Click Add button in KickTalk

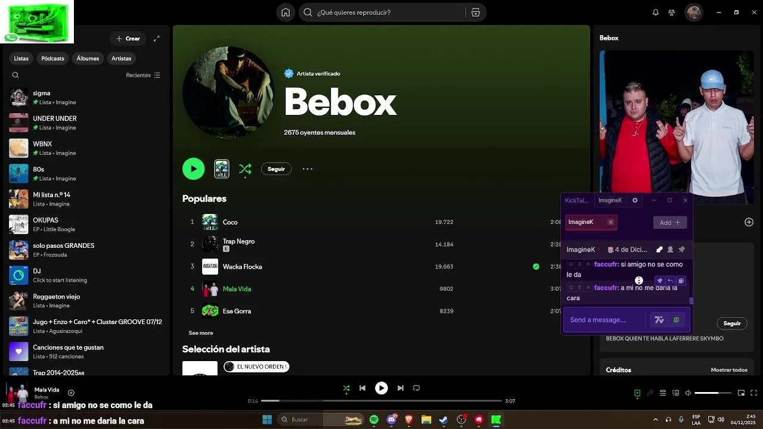pos(670,222)
